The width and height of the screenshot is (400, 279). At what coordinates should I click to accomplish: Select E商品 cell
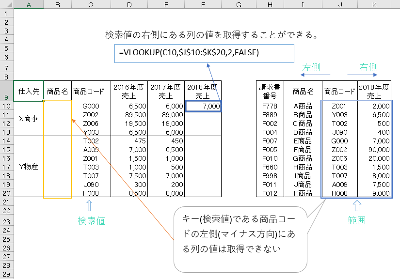click(x=303, y=141)
